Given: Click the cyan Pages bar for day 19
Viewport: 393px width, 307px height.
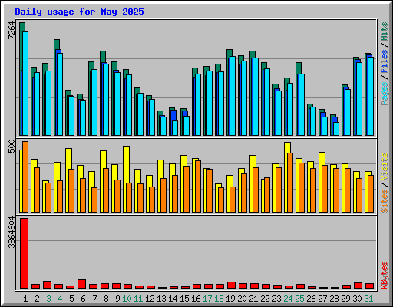Looking at the screenshot, I should [x=233, y=96].
